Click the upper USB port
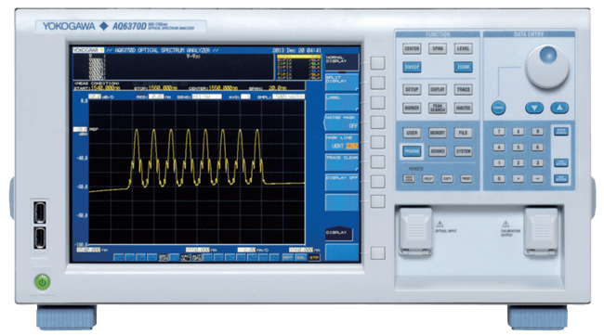The width and height of the screenshot is (604, 335). (x=40, y=212)
